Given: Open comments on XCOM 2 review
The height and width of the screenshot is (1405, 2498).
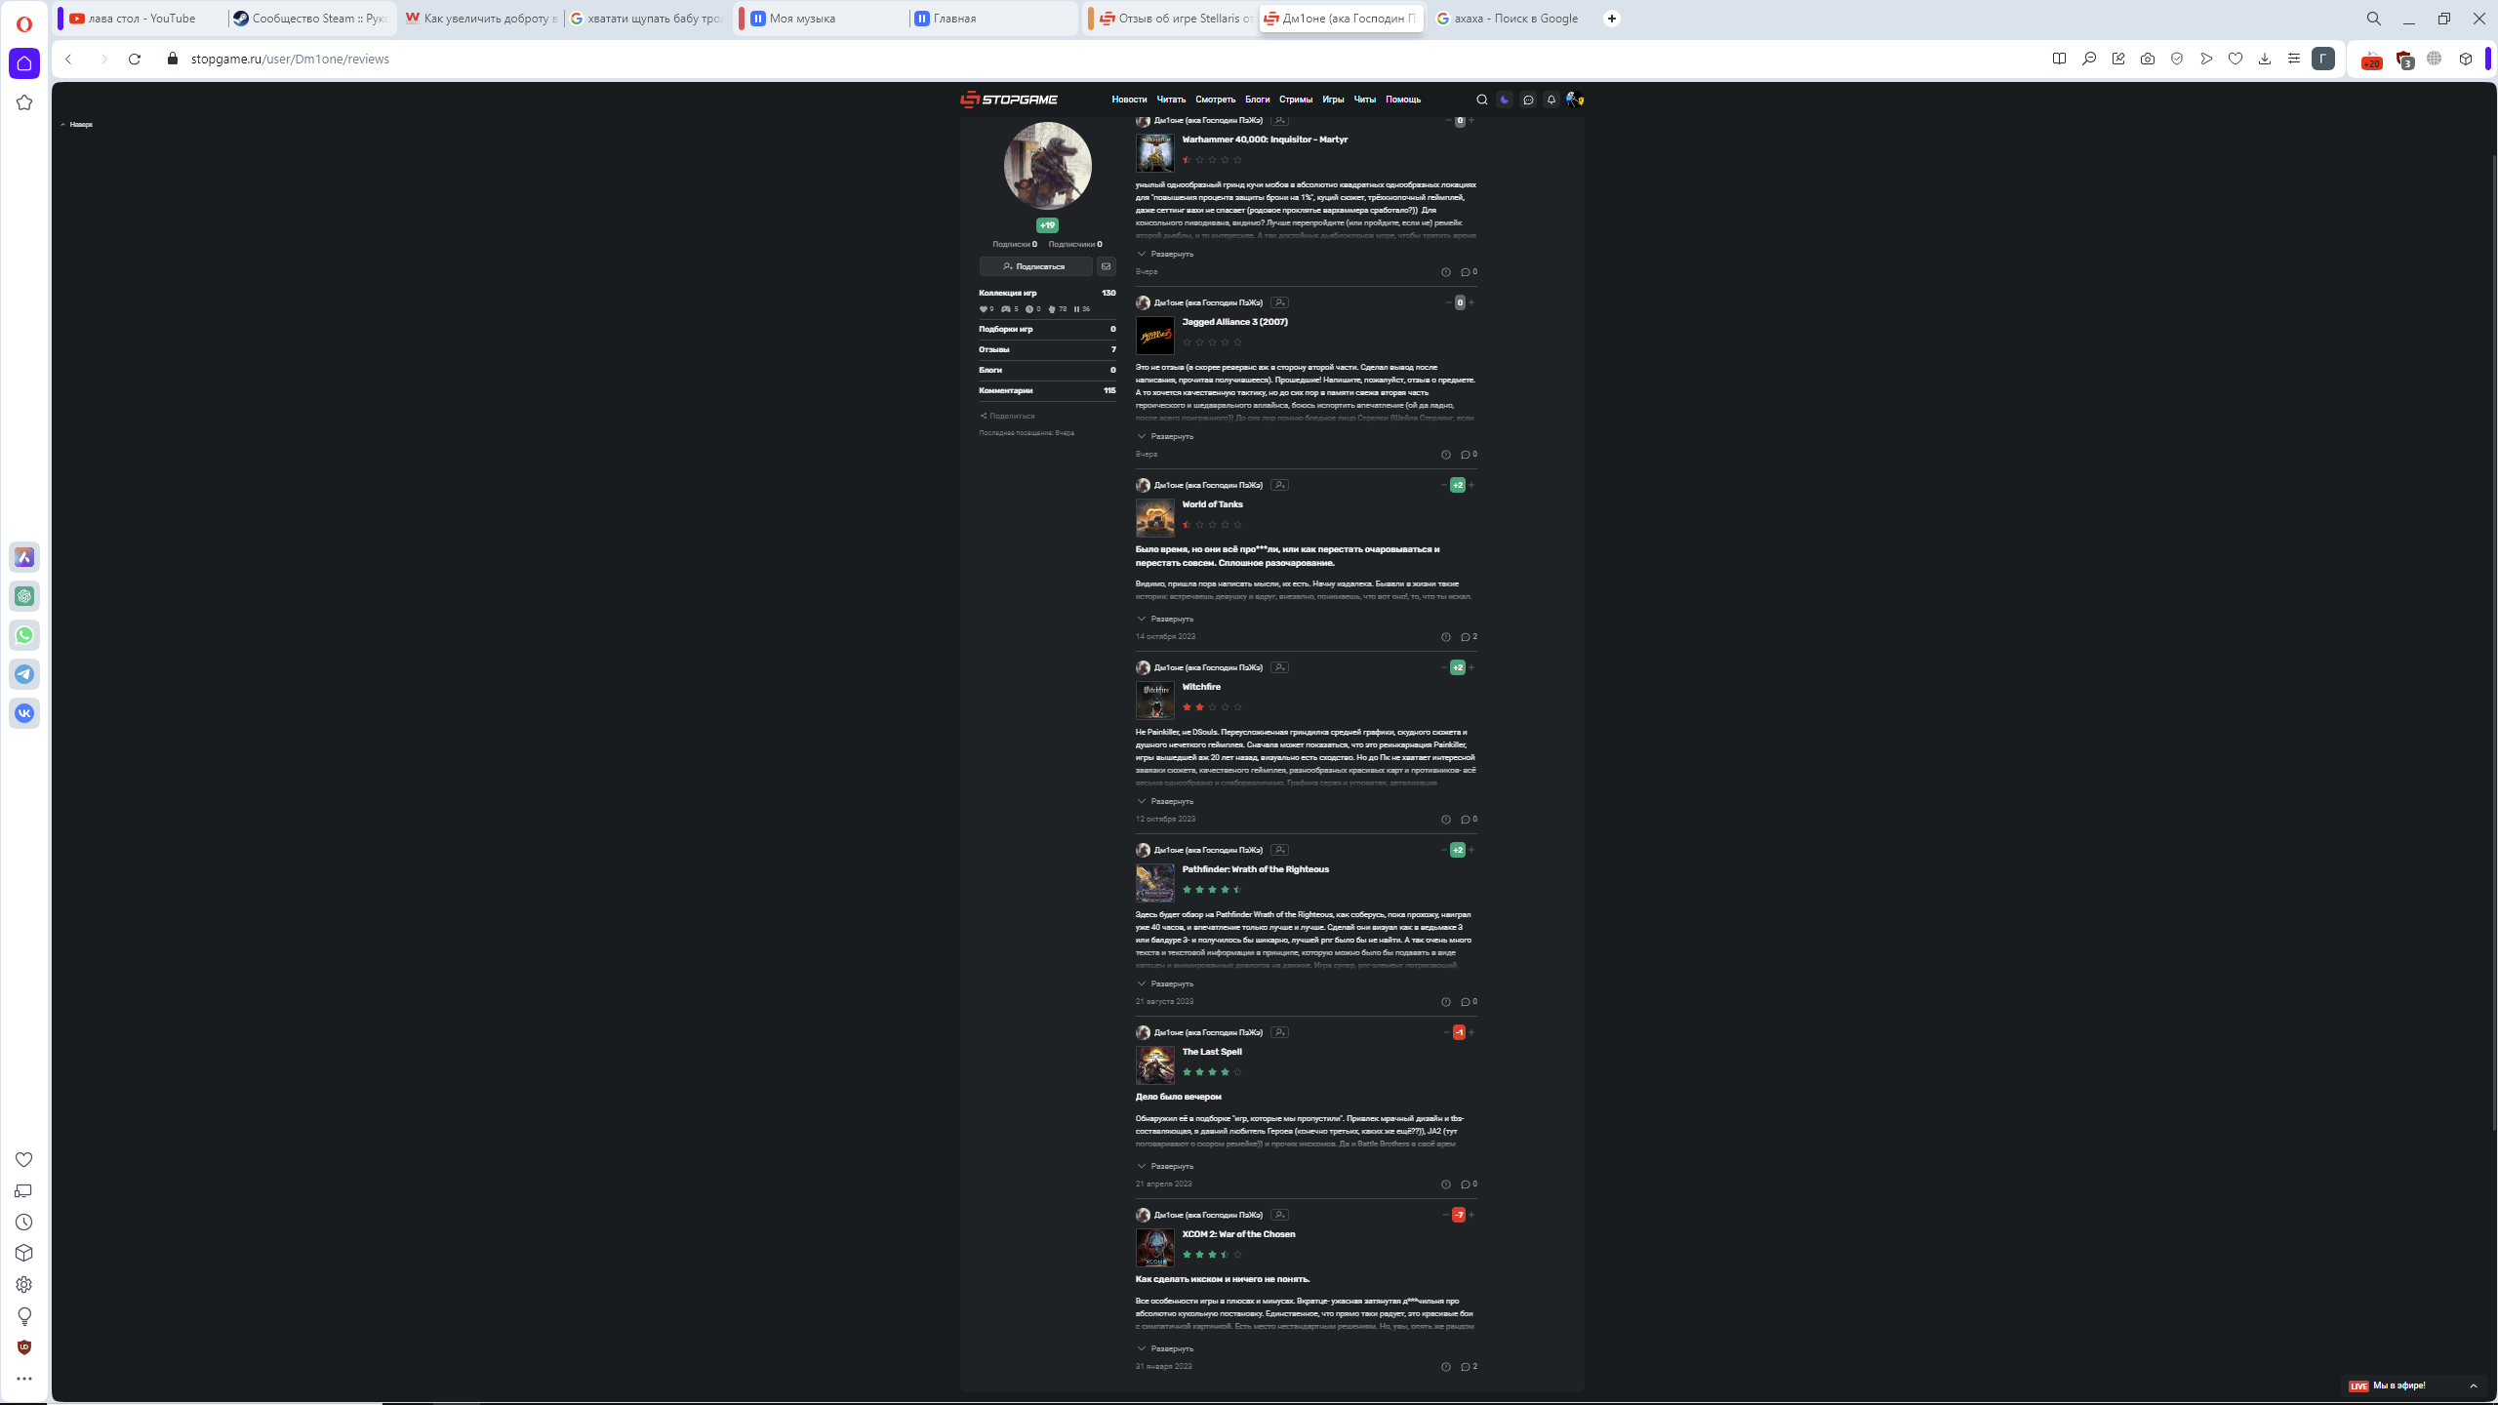Looking at the screenshot, I should coord(1469,1367).
